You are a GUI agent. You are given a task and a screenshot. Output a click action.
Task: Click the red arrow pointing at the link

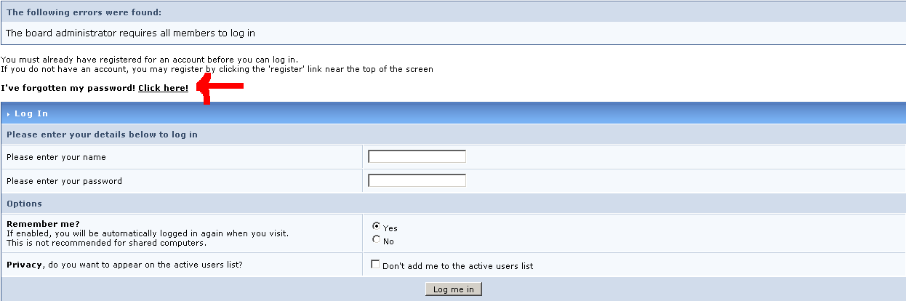221,88
